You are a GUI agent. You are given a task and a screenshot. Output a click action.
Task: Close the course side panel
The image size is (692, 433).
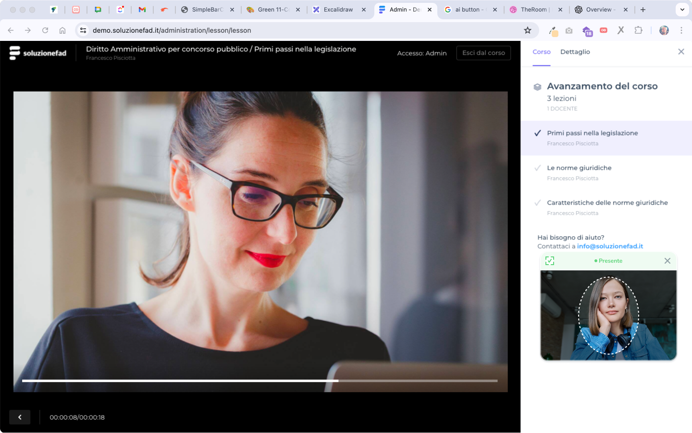(681, 51)
